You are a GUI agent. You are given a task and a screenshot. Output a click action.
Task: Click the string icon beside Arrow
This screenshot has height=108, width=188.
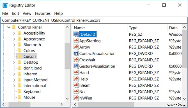[76, 47]
